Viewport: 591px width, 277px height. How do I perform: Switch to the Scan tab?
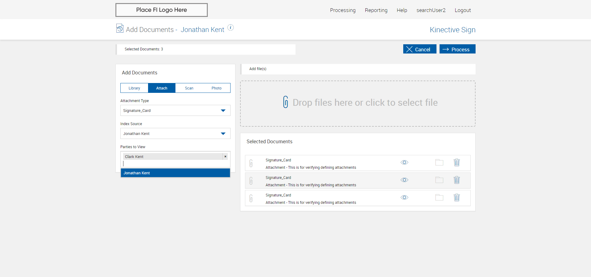click(189, 88)
